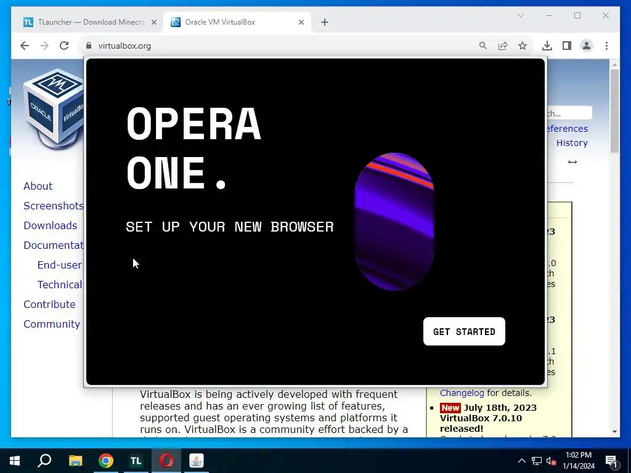Expand the tab search chevron
Image resolution: width=631 pixels, height=473 pixels.
520,15
